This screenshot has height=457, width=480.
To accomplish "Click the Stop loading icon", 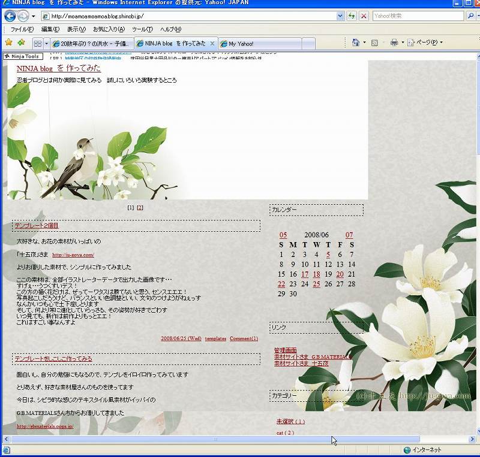I will [x=364, y=16].
